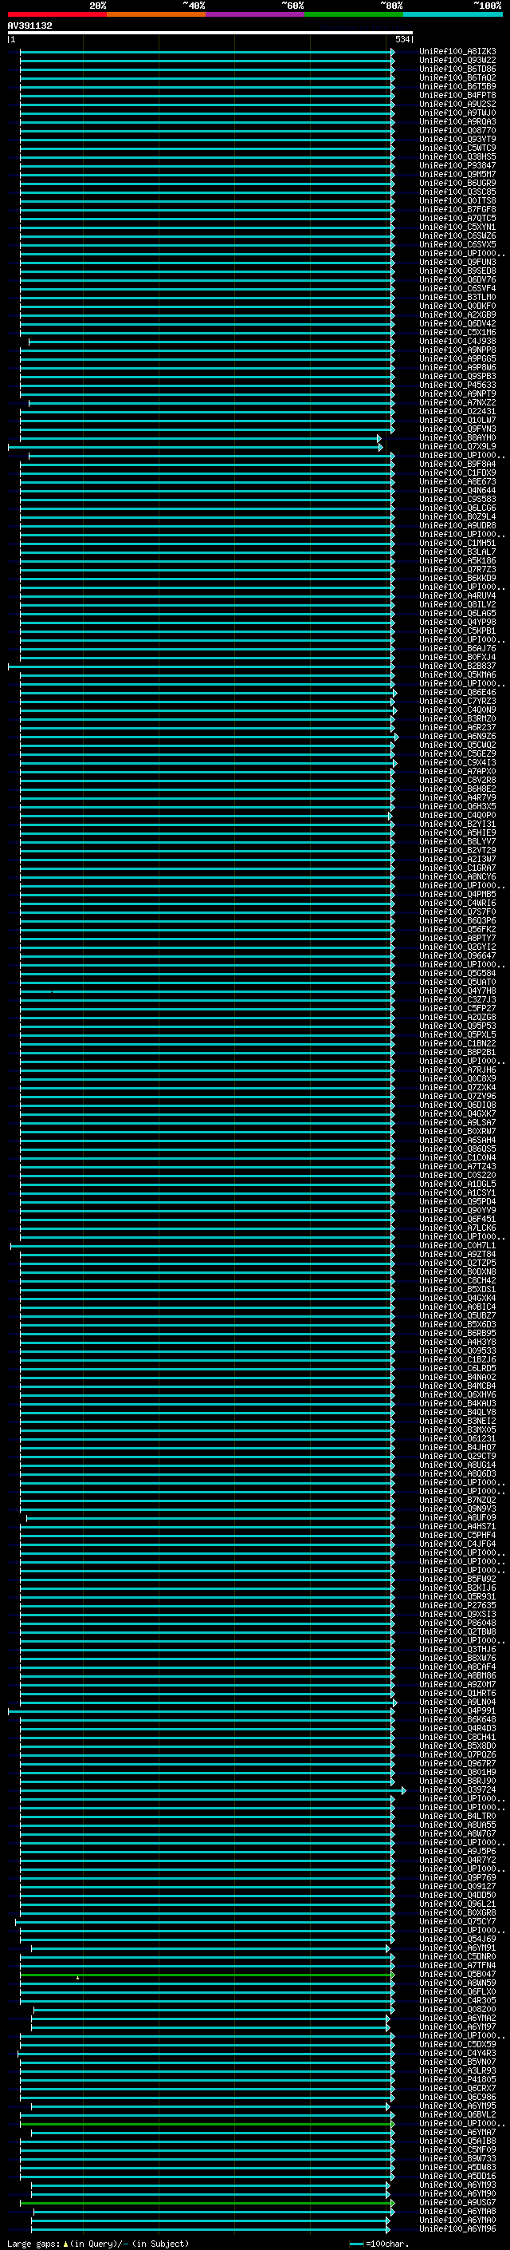The height and width of the screenshot is (2250, 510).
Task: Click the green alignment bar for UniRef100_Q5B047
Action: pos(206,1975)
